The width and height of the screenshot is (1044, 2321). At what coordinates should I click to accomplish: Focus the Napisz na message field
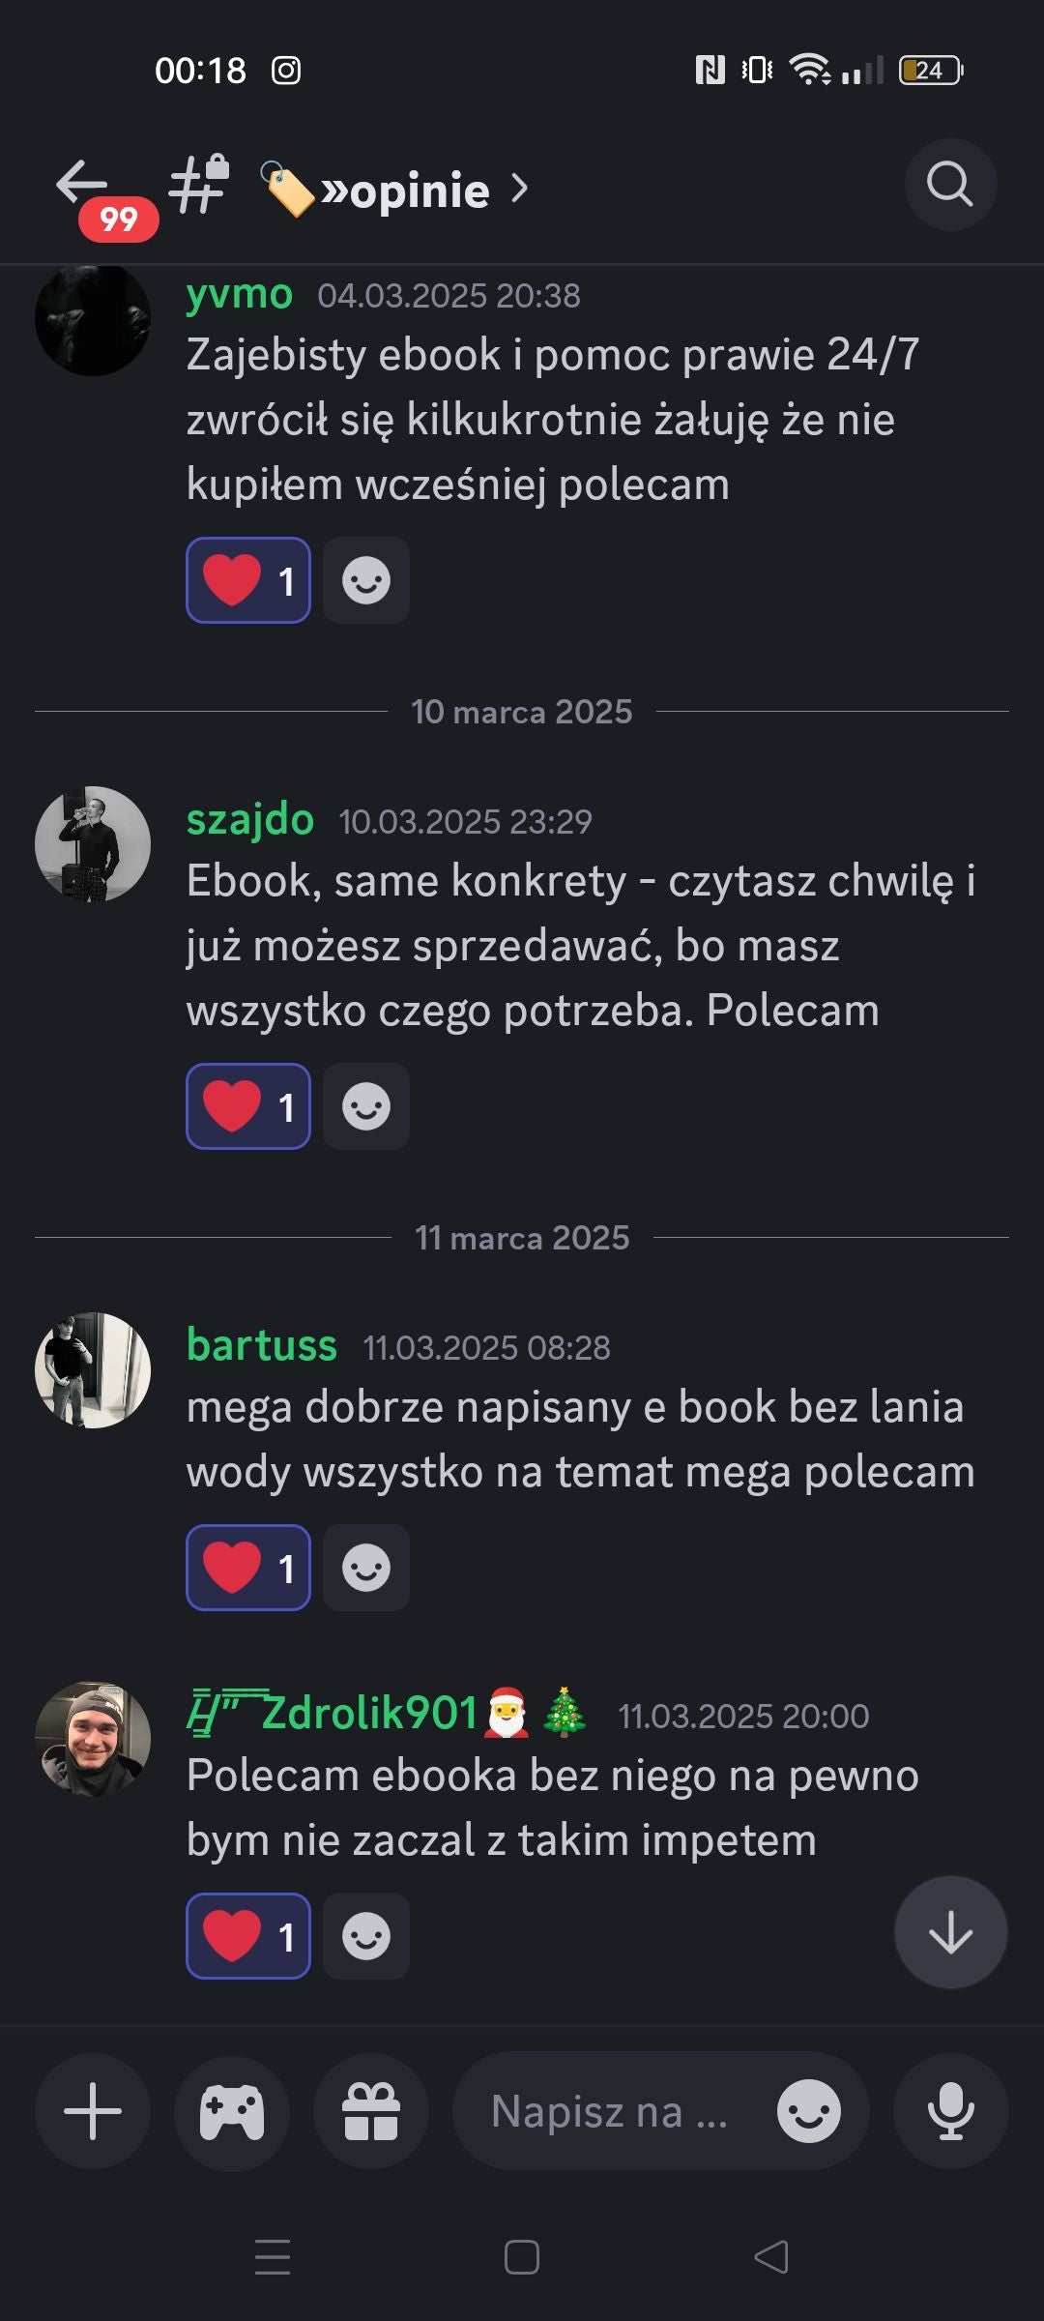coord(609,2111)
